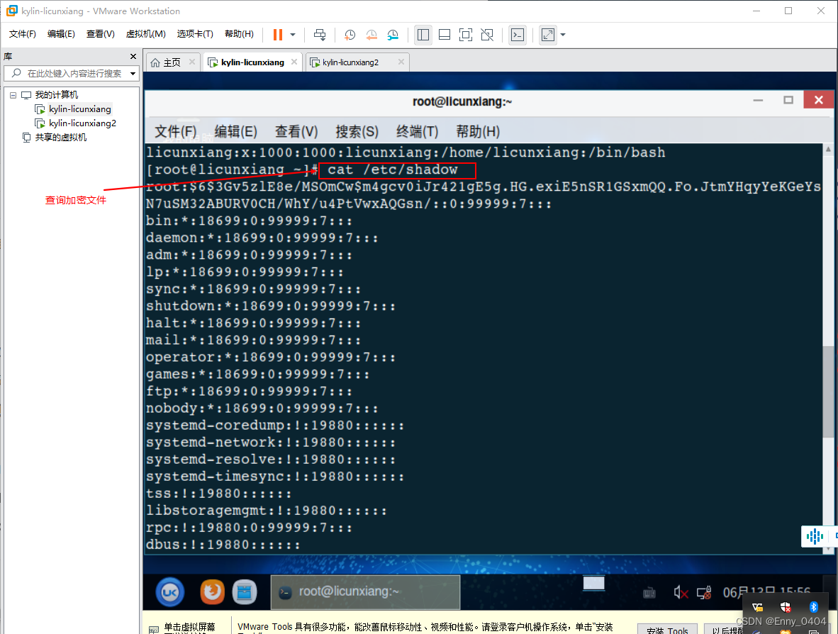The image size is (838, 634).
Task: Expand the stretch display dropdown arrow
Action: [563, 35]
